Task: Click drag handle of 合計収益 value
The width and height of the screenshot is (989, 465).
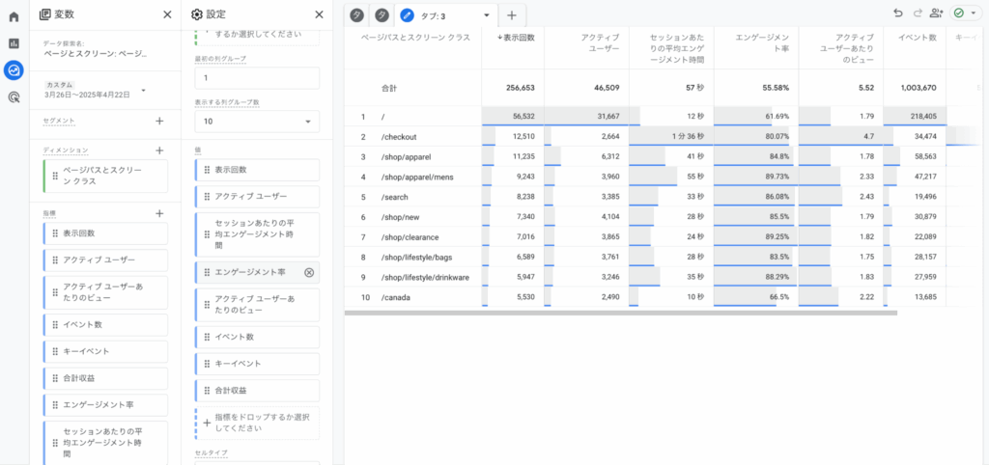Action: click(208, 391)
